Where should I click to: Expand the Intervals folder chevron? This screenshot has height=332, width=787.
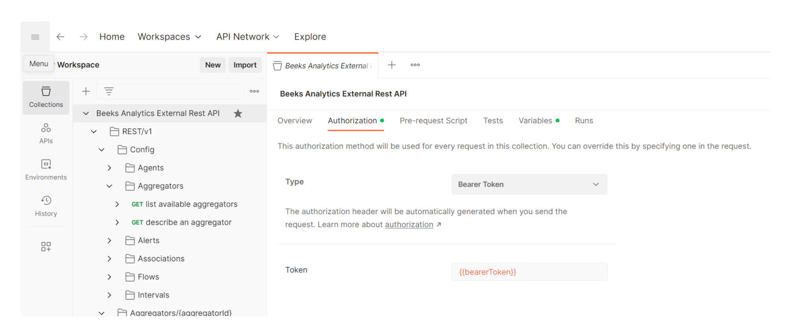109,295
